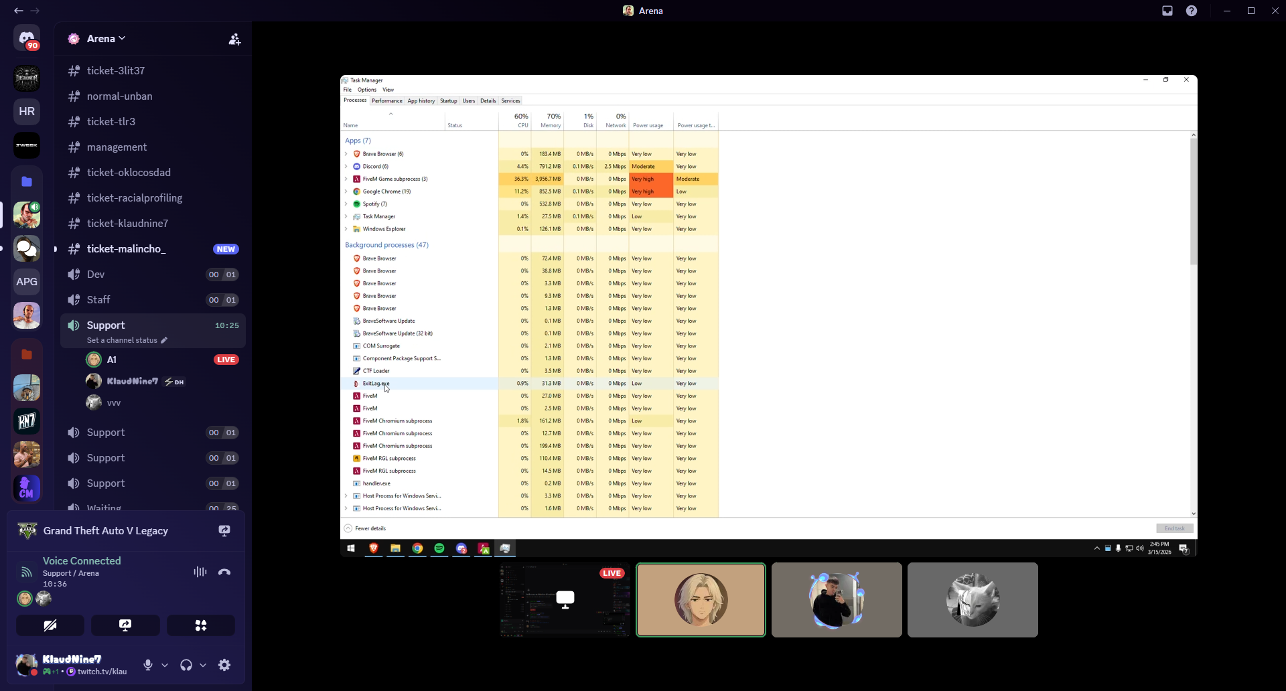Image resolution: width=1286 pixels, height=691 pixels.
Task: Open Options menu in Task Manager
Action: coord(367,90)
